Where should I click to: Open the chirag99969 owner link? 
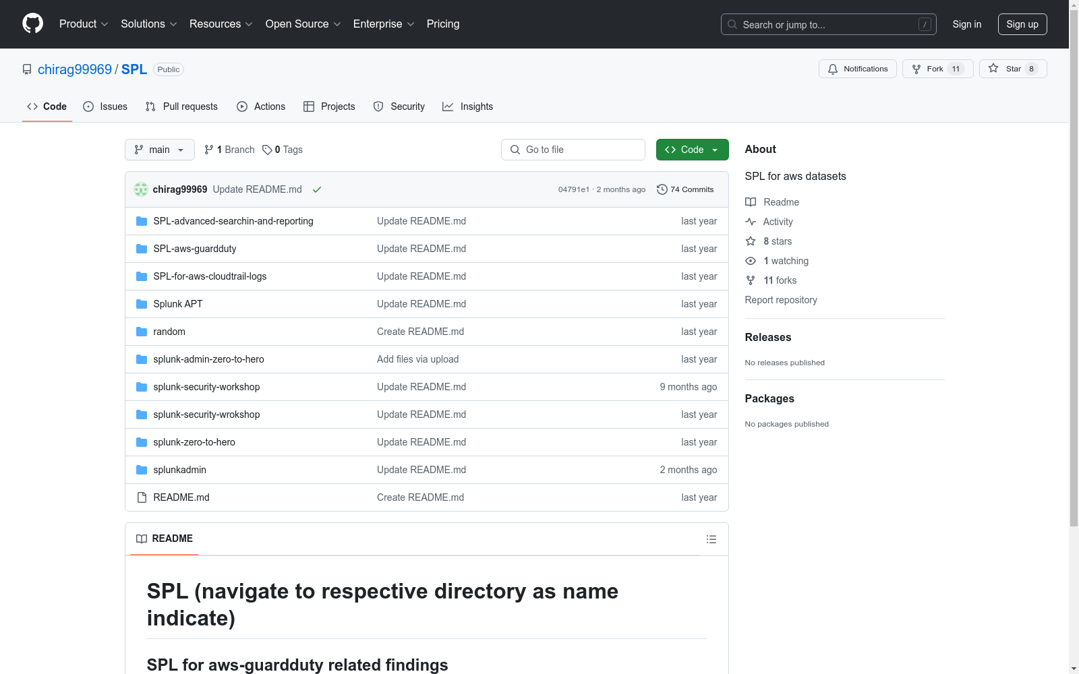[x=75, y=69]
